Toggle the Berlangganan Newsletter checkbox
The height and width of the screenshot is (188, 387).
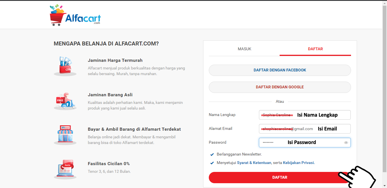pos(212,154)
